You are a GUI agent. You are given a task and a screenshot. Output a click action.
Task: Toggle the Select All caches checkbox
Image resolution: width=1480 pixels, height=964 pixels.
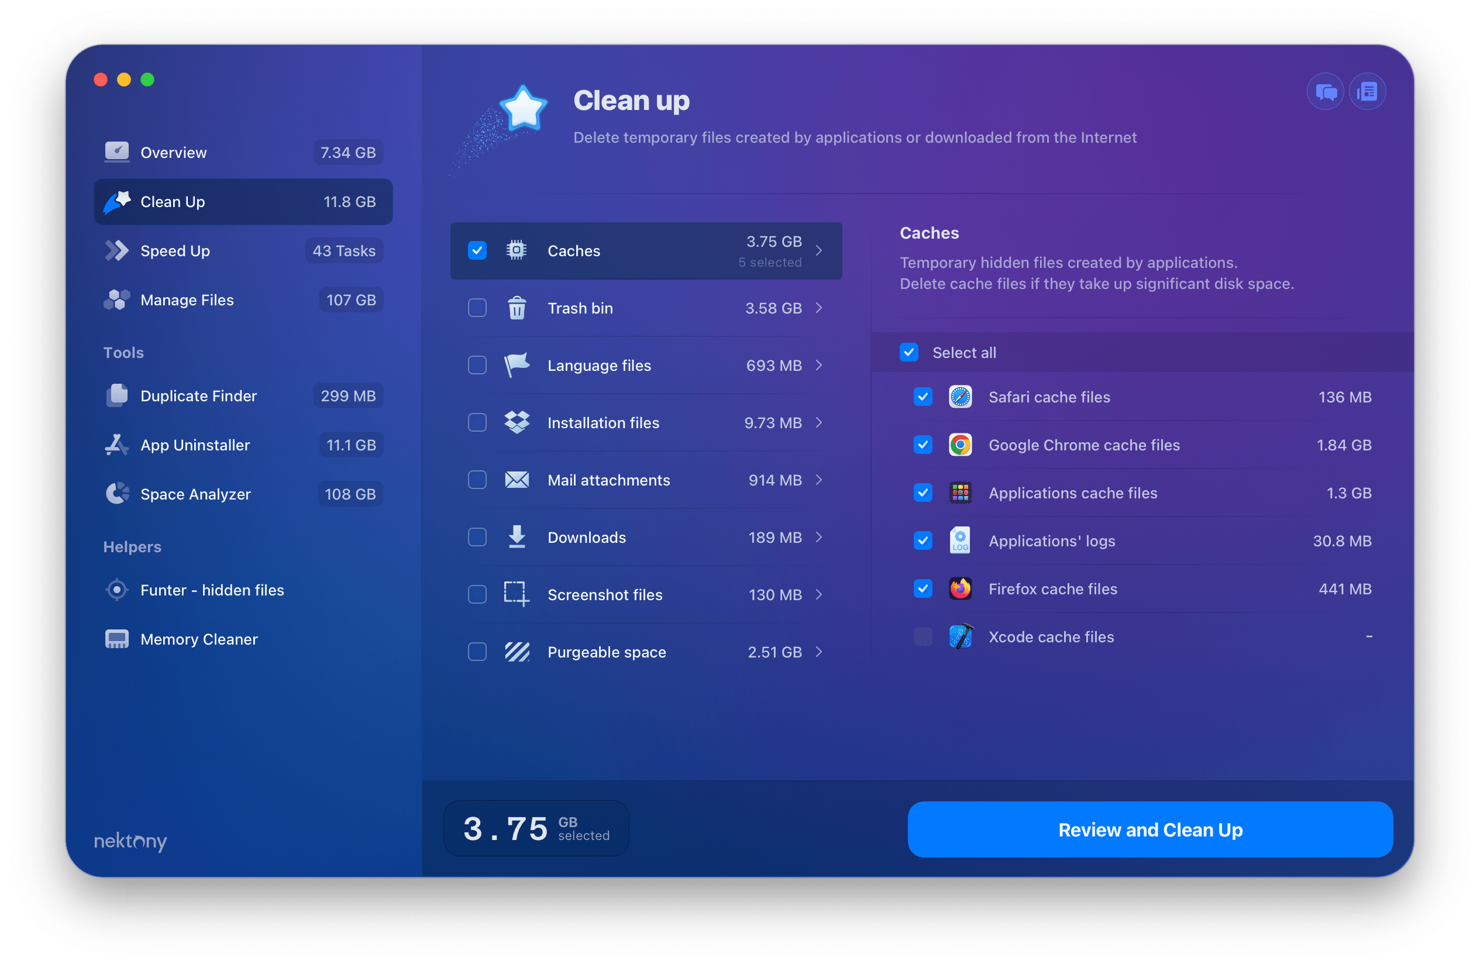[910, 350]
